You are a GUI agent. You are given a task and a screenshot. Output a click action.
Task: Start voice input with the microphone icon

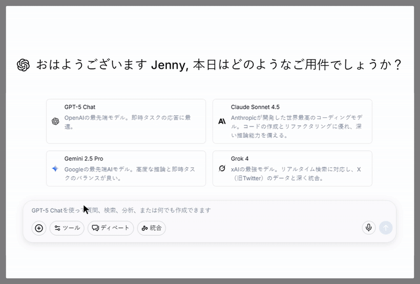pyautogui.click(x=369, y=228)
